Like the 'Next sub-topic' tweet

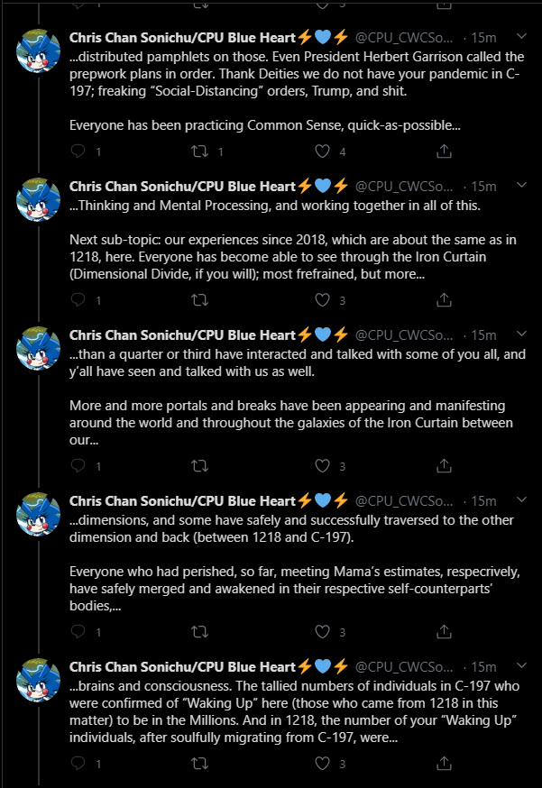pos(322,300)
